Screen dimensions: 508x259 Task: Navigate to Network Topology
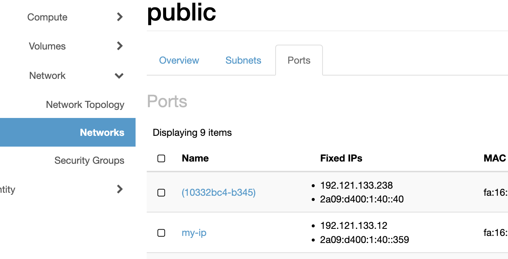[x=85, y=105]
